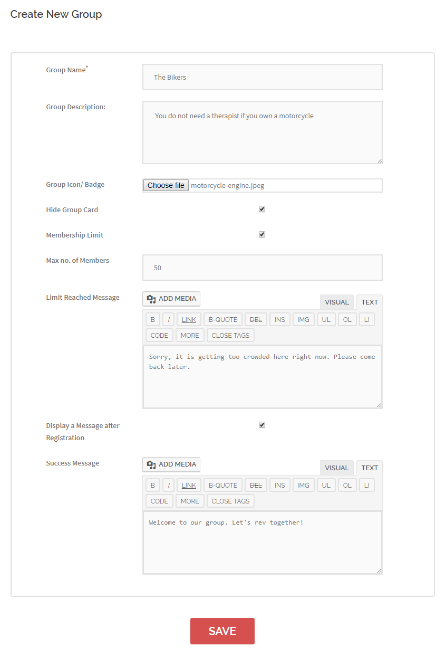Click Add Media button for Success Message
The height and width of the screenshot is (656, 446).
[171, 464]
